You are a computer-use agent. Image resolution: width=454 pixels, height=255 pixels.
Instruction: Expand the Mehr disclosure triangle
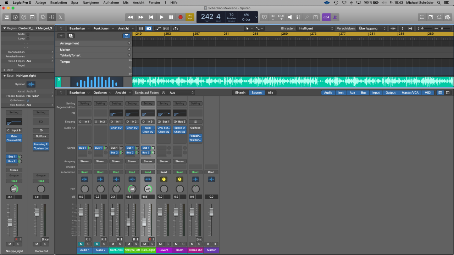click(5, 70)
